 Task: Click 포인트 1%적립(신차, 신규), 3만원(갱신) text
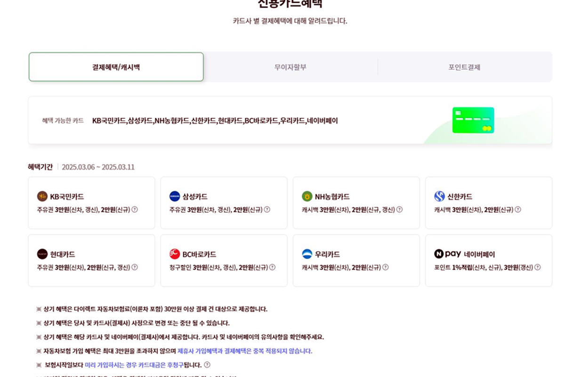point(484,267)
